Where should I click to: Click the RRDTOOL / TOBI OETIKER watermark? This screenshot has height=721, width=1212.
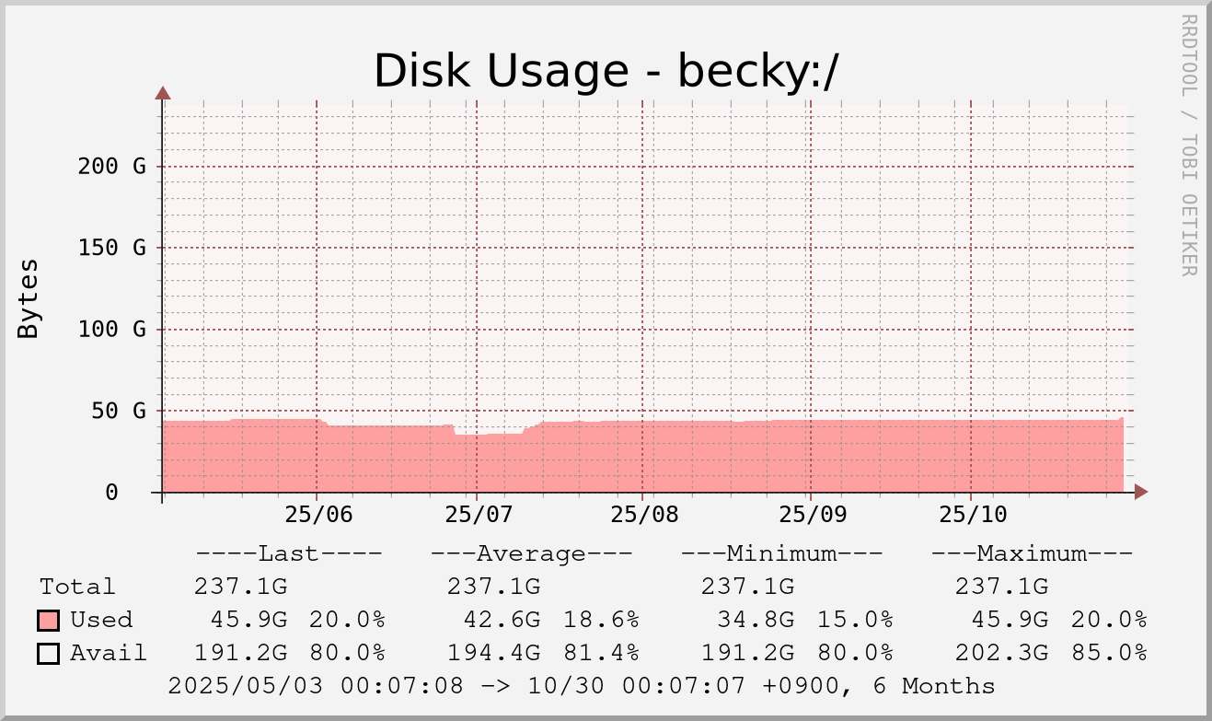(x=1188, y=145)
